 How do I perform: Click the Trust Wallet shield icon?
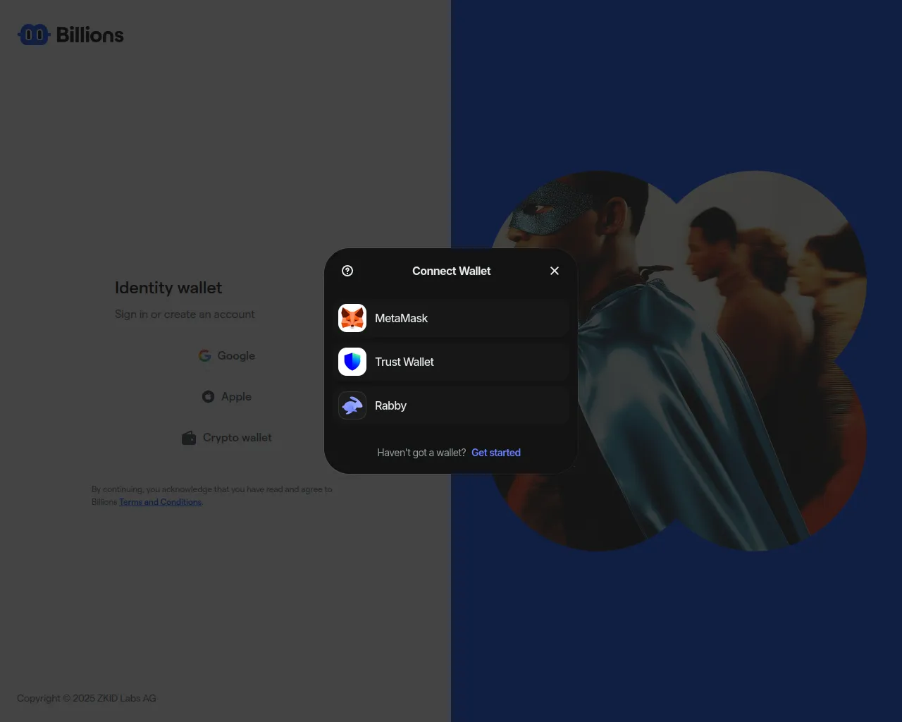click(352, 362)
